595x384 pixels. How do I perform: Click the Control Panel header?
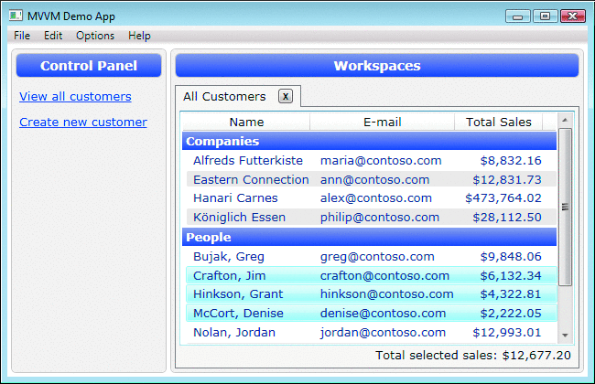point(89,66)
